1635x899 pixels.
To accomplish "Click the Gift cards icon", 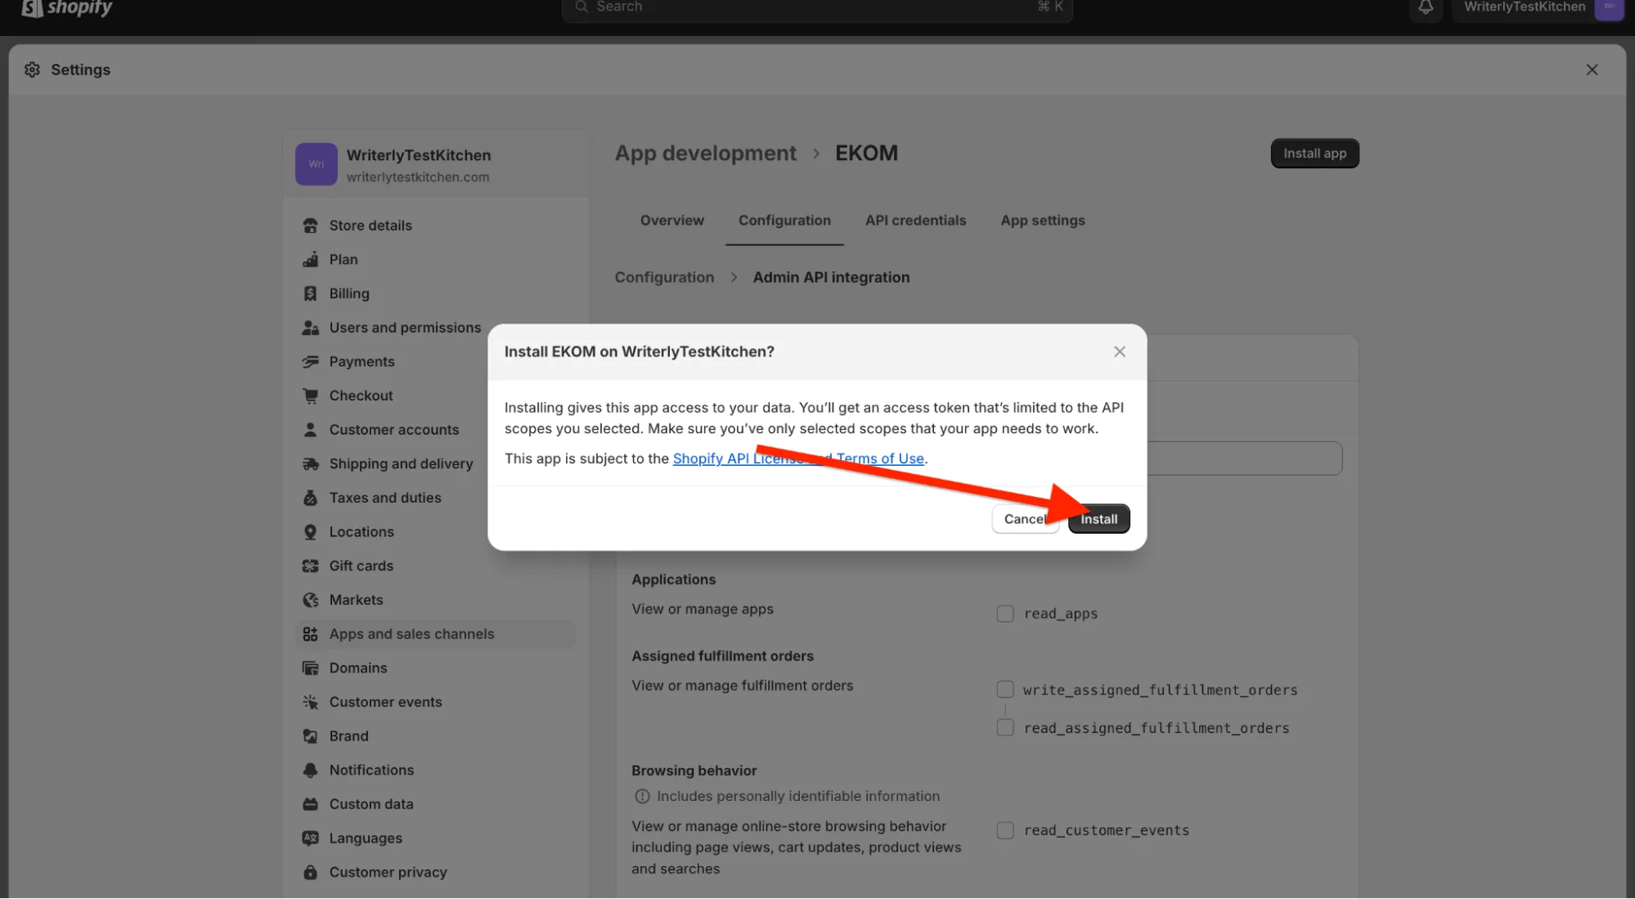I will pos(310,566).
